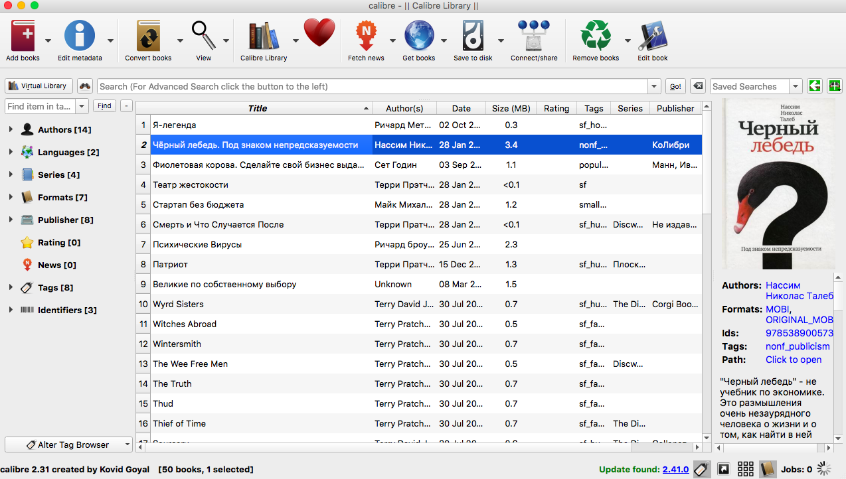This screenshot has height=479, width=846.
Task: Click the Save to disk icon
Action: coord(473,35)
